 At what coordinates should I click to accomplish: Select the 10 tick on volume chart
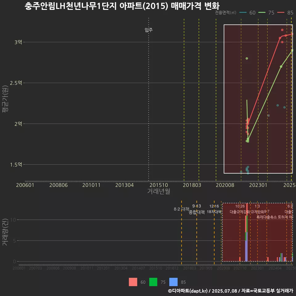point(13,220)
